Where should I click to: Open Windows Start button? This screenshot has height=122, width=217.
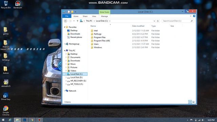click(x=3, y=120)
